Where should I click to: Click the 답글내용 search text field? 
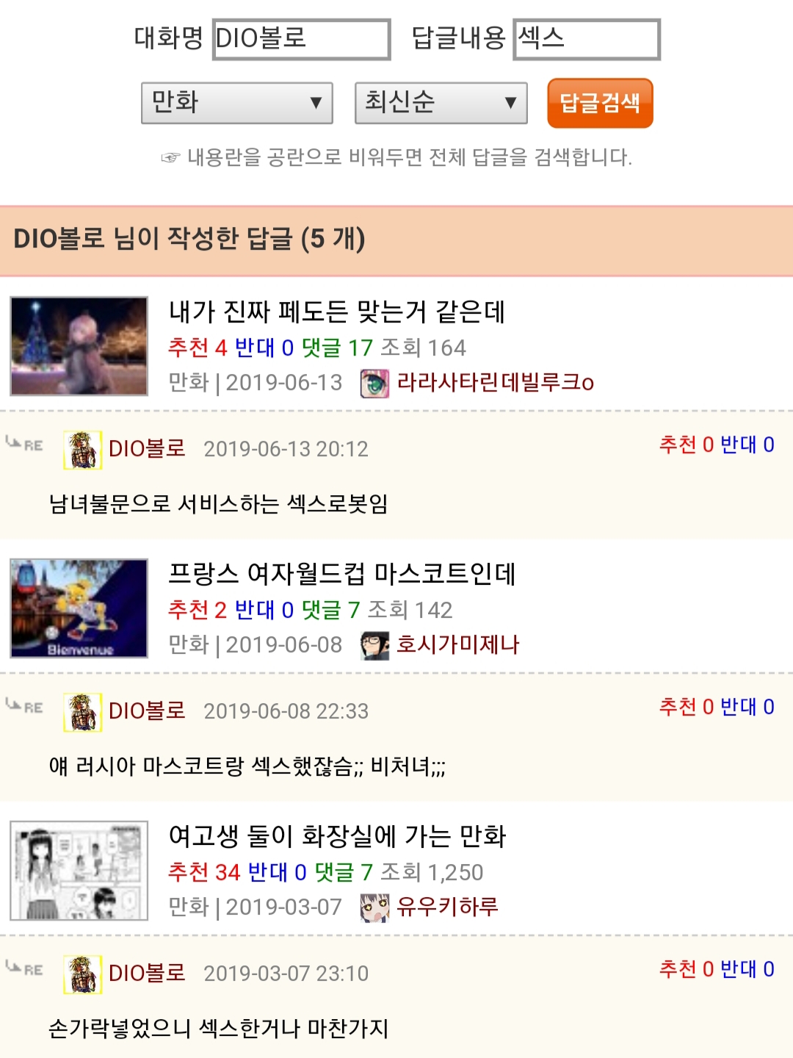click(x=587, y=39)
